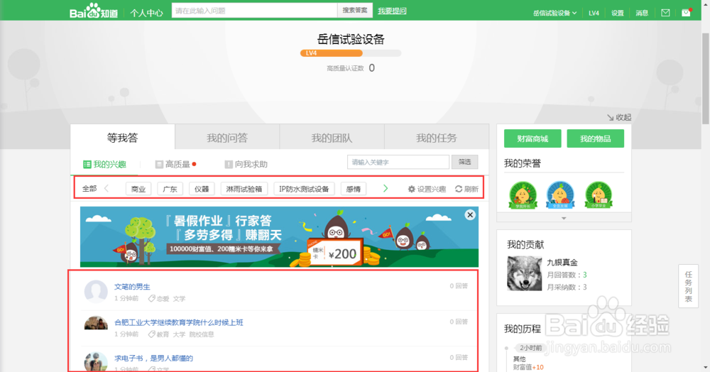The image size is (710, 372).
Task: Close the summer homework banner ad
Action: click(x=470, y=215)
